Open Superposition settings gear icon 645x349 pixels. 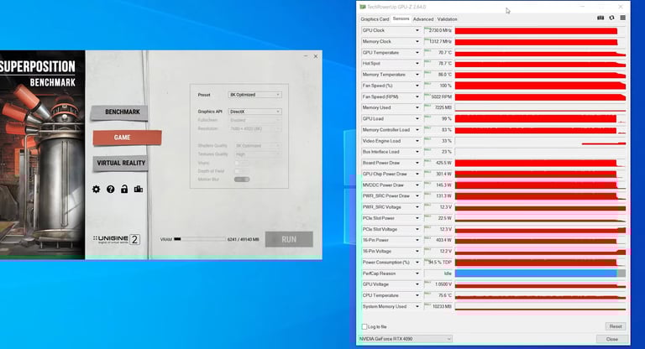96,189
